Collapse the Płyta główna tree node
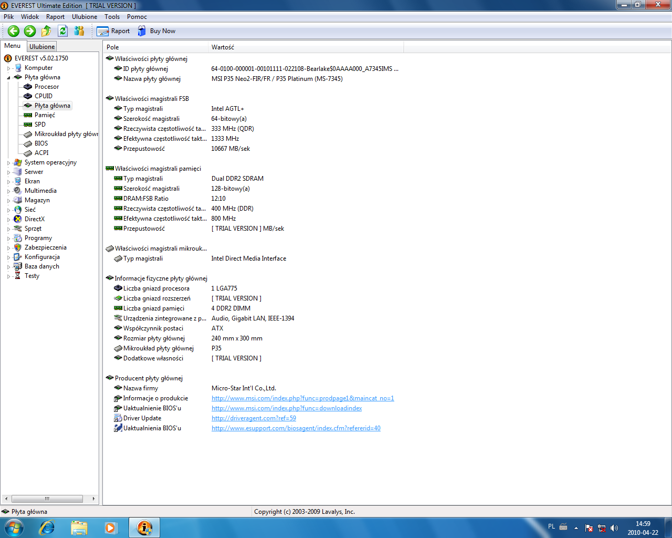Viewport: 672px width, 538px height. [x=8, y=78]
